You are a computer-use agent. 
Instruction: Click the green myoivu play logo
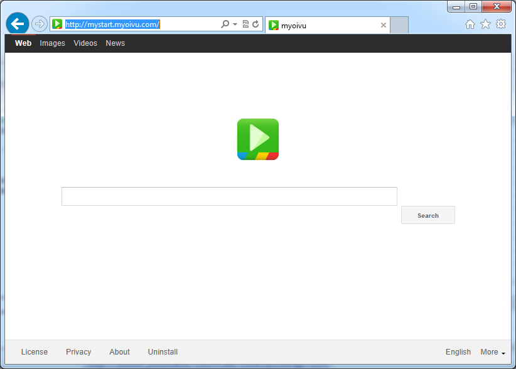[x=258, y=139]
